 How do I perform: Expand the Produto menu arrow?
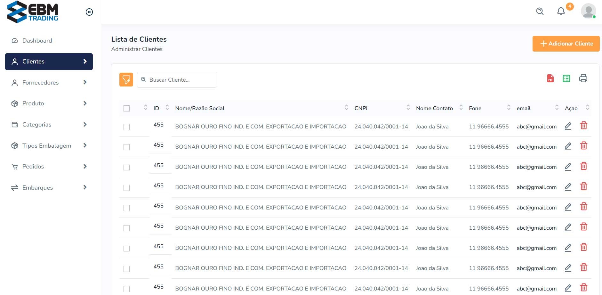(85, 103)
